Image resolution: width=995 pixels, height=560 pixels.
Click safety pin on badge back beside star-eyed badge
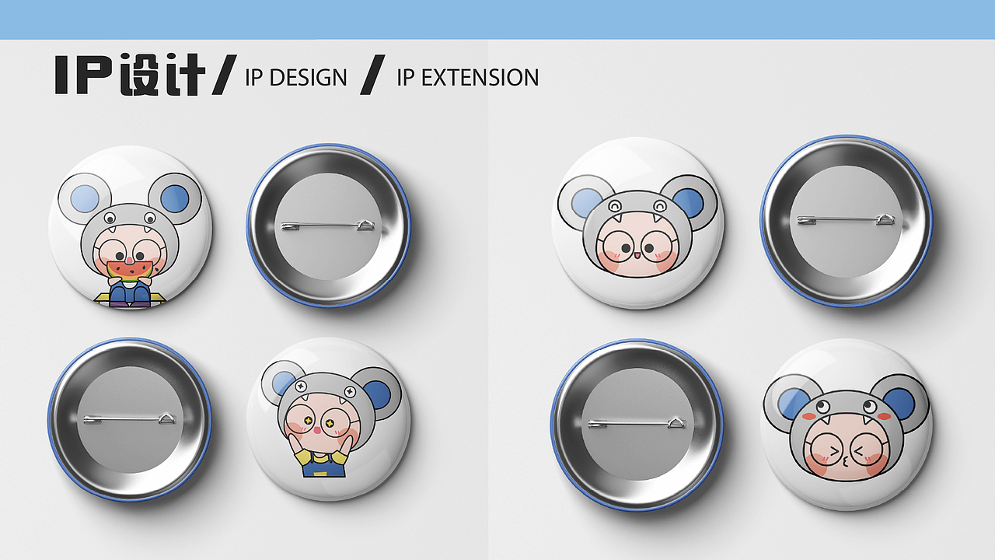point(130,420)
